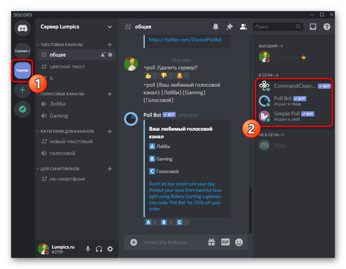Click Poll Bot avatar in chat
Viewport: 346px width, 269px height.
[131, 119]
